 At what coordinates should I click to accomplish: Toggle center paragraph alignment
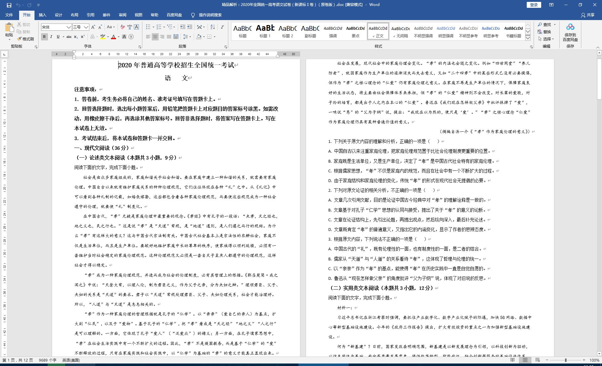(155, 37)
